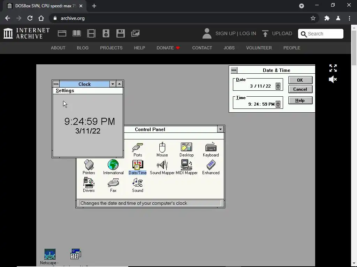The image size is (357, 267).
Task: Go to the browser home page
Action: (41, 18)
